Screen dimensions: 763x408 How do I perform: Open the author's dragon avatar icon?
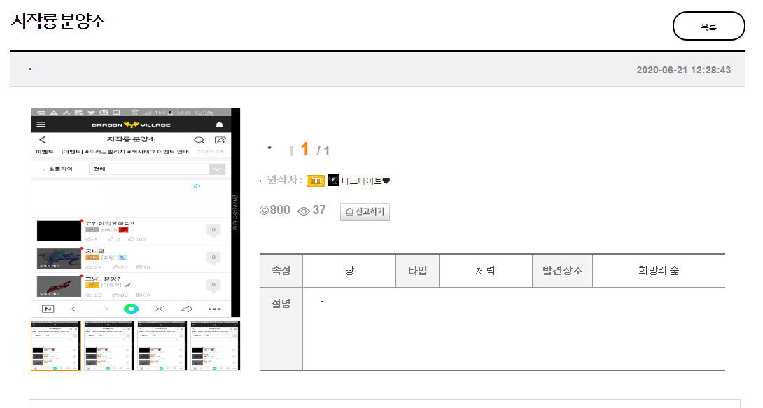pos(333,181)
